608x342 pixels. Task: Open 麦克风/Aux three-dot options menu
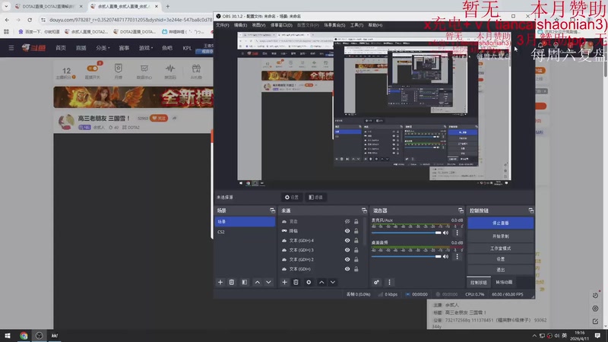[x=458, y=233]
